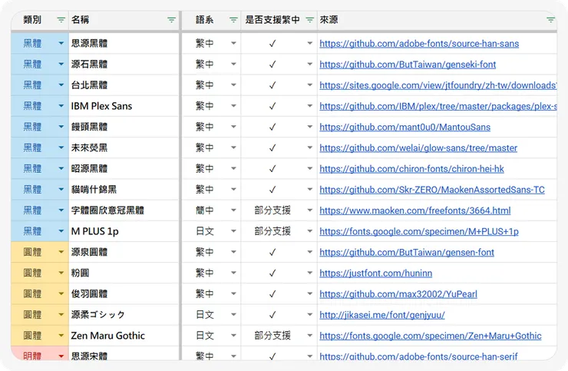Expand category dropdown for 思源宋體 row
The height and width of the screenshot is (371, 568).
pyautogui.click(x=61, y=356)
